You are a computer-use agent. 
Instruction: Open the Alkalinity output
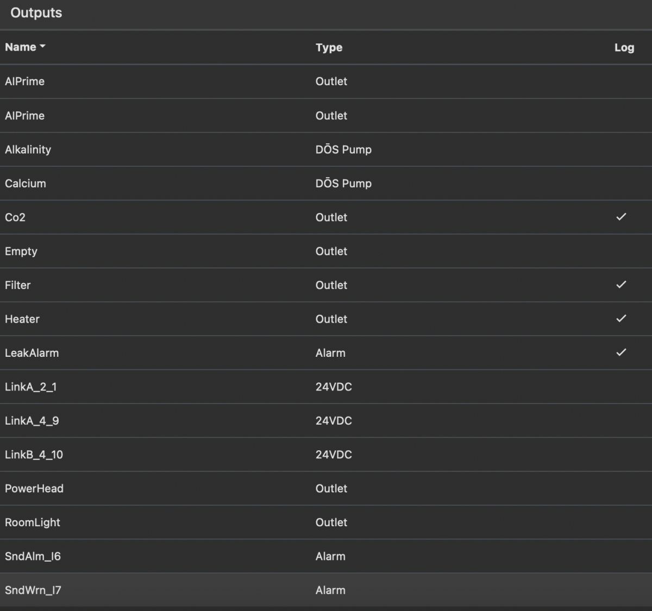28,149
